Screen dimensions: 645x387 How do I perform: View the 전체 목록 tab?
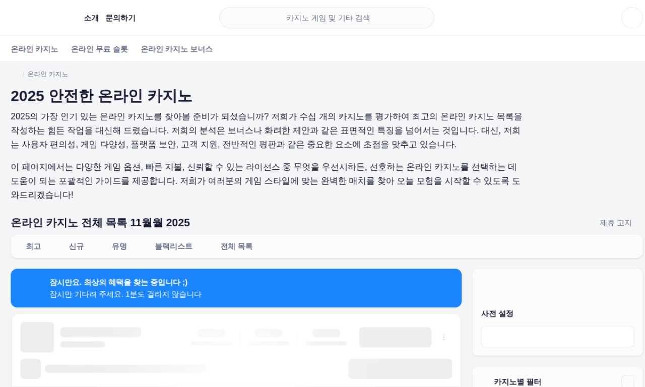pyautogui.click(x=236, y=246)
